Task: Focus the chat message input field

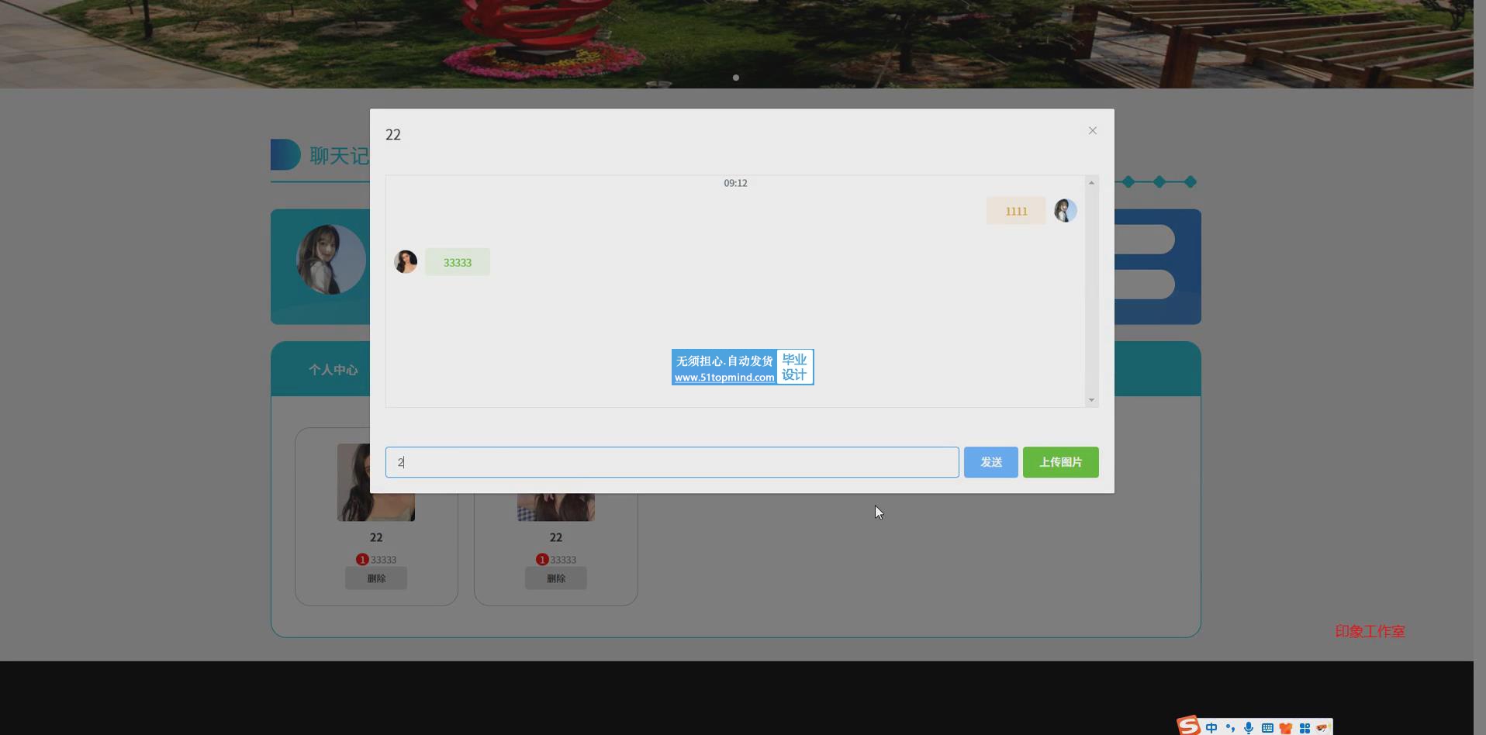Action: [672, 462]
